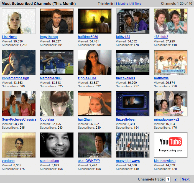
Task: Click thecavaliers 'Viewed: 39,900' text
Action: point(126,83)
